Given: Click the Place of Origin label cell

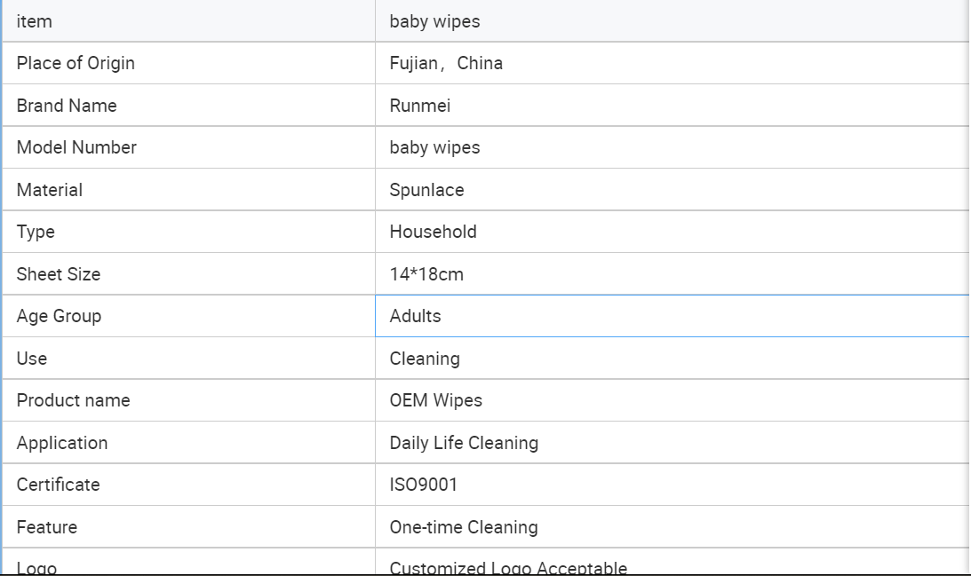Looking at the screenshot, I should click(x=76, y=63).
